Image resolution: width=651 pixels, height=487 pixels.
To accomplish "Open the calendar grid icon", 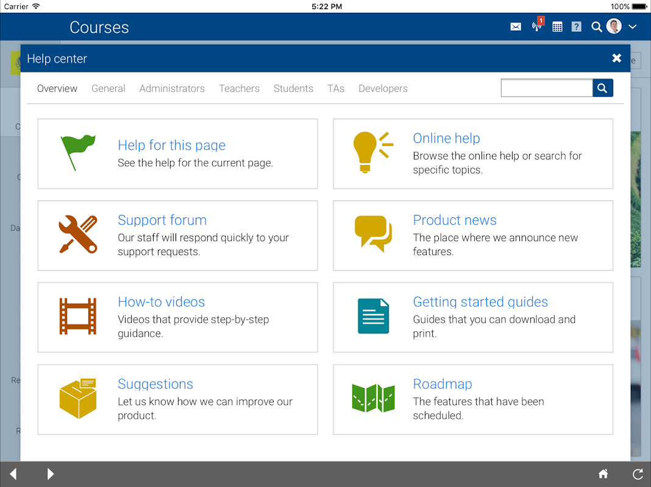I will click(x=557, y=27).
